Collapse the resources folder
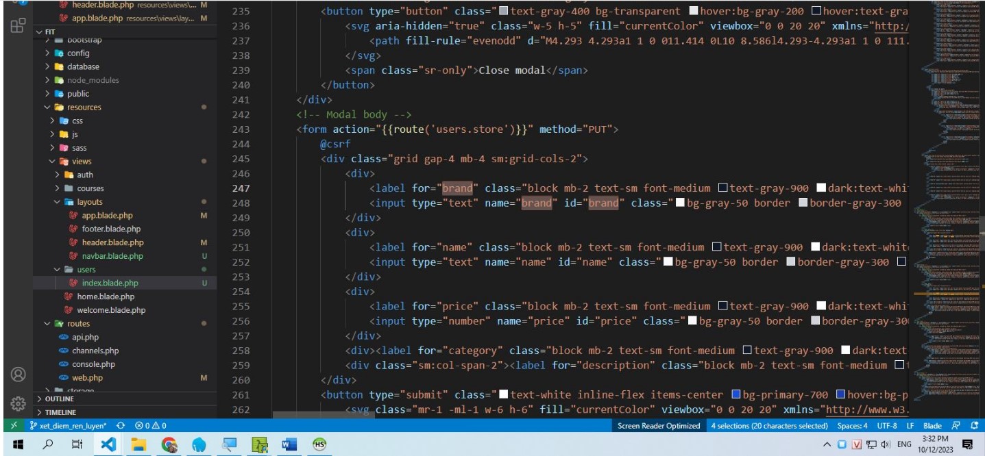Image resolution: width=985 pixels, height=456 pixels. [84, 107]
